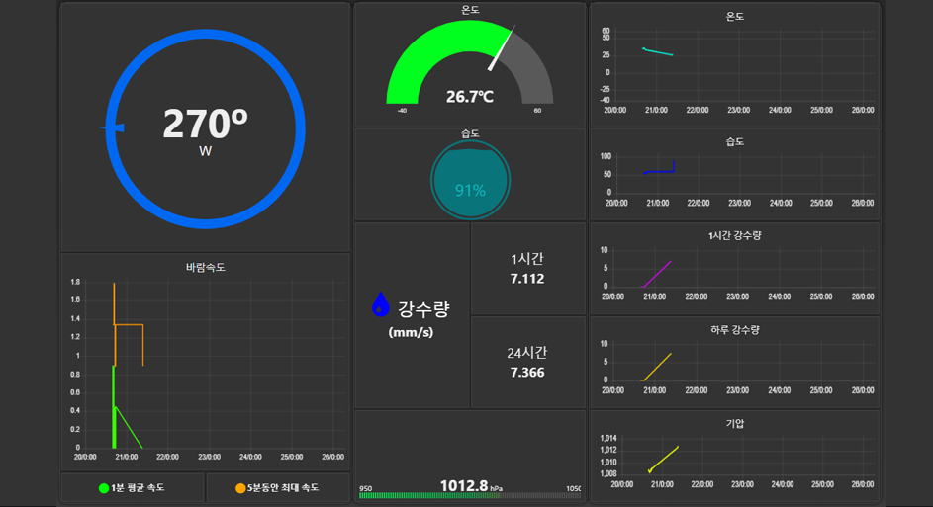Click the pressure level bar
The height and width of the screenshot is (507, 933).
470,496
